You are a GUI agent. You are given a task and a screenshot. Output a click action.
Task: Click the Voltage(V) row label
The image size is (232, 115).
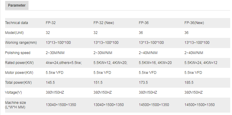pos(13,92)
